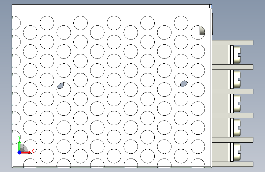Pick the rectangular notch on the cover's top edge
Image resolution: width=265 pixels, height=172 pixels.
189,7
